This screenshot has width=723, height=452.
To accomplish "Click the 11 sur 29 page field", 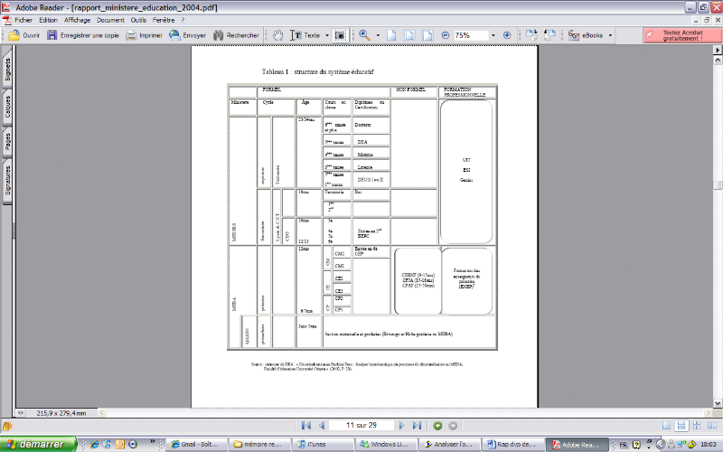I will point(361,425).
